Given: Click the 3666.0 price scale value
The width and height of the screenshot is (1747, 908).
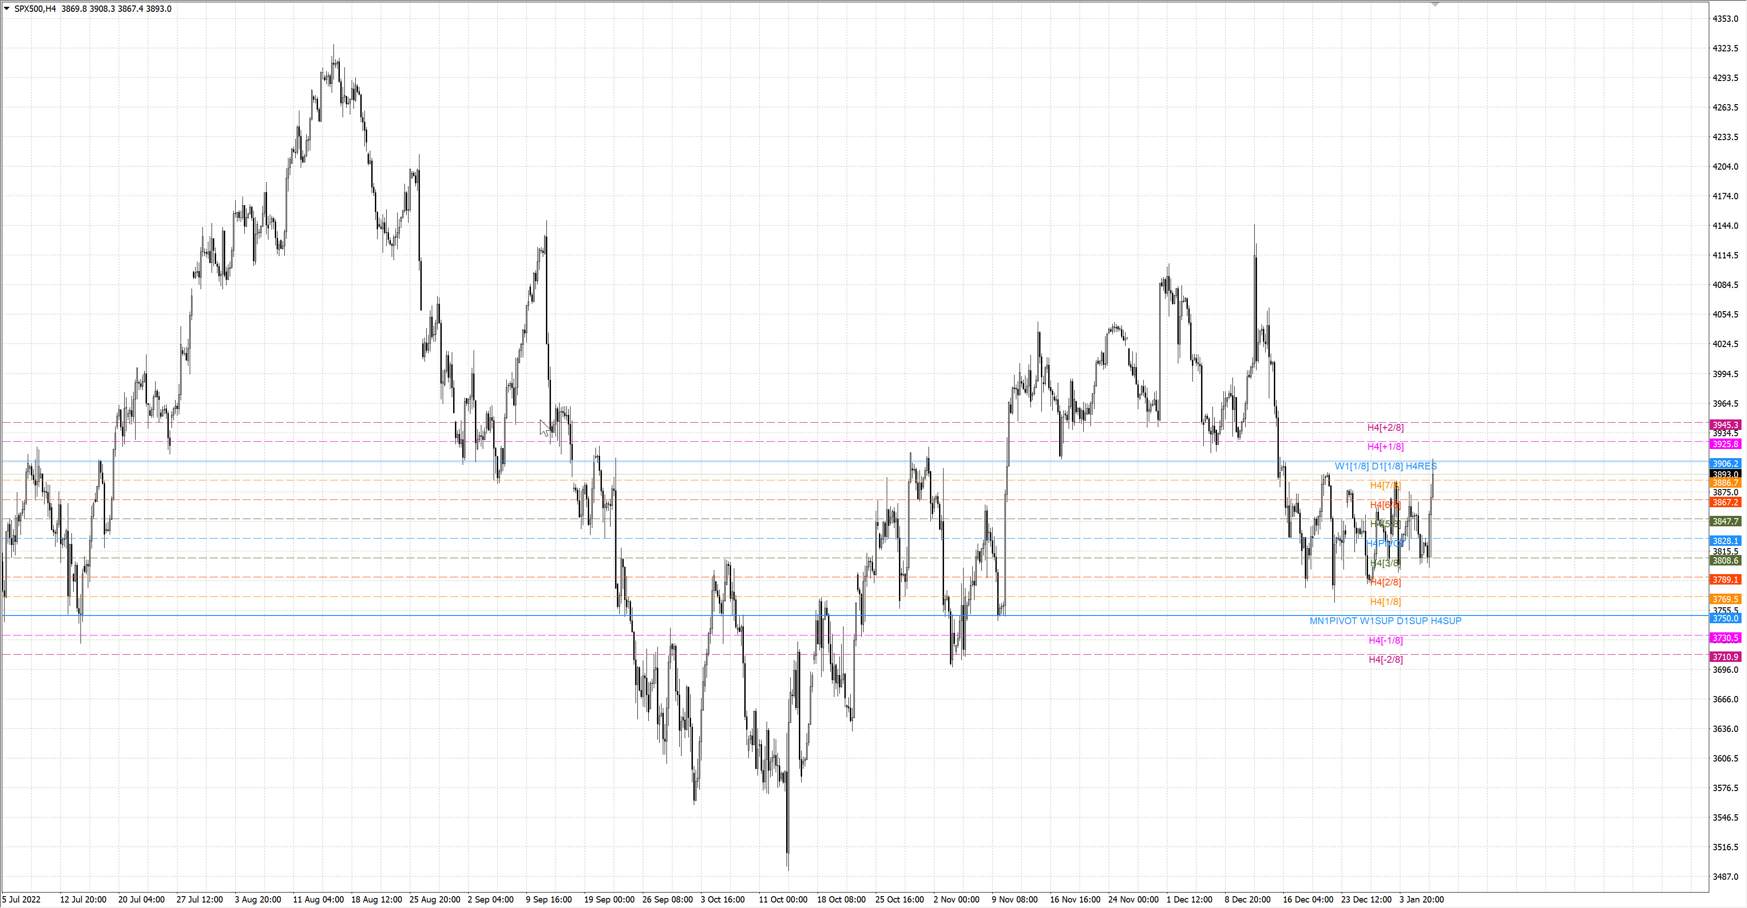Looking at the screenshot, I should pyautogui.click(x=1725, y=699).
